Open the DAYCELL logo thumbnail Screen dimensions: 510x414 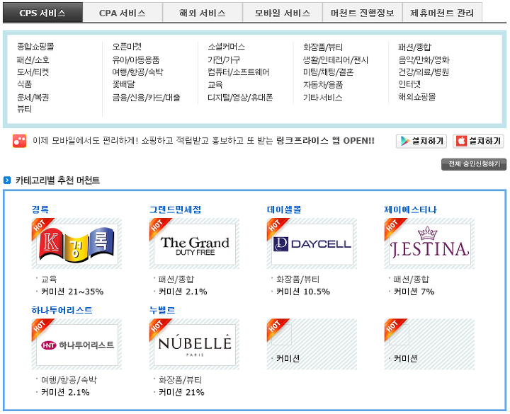coord(312,243)
